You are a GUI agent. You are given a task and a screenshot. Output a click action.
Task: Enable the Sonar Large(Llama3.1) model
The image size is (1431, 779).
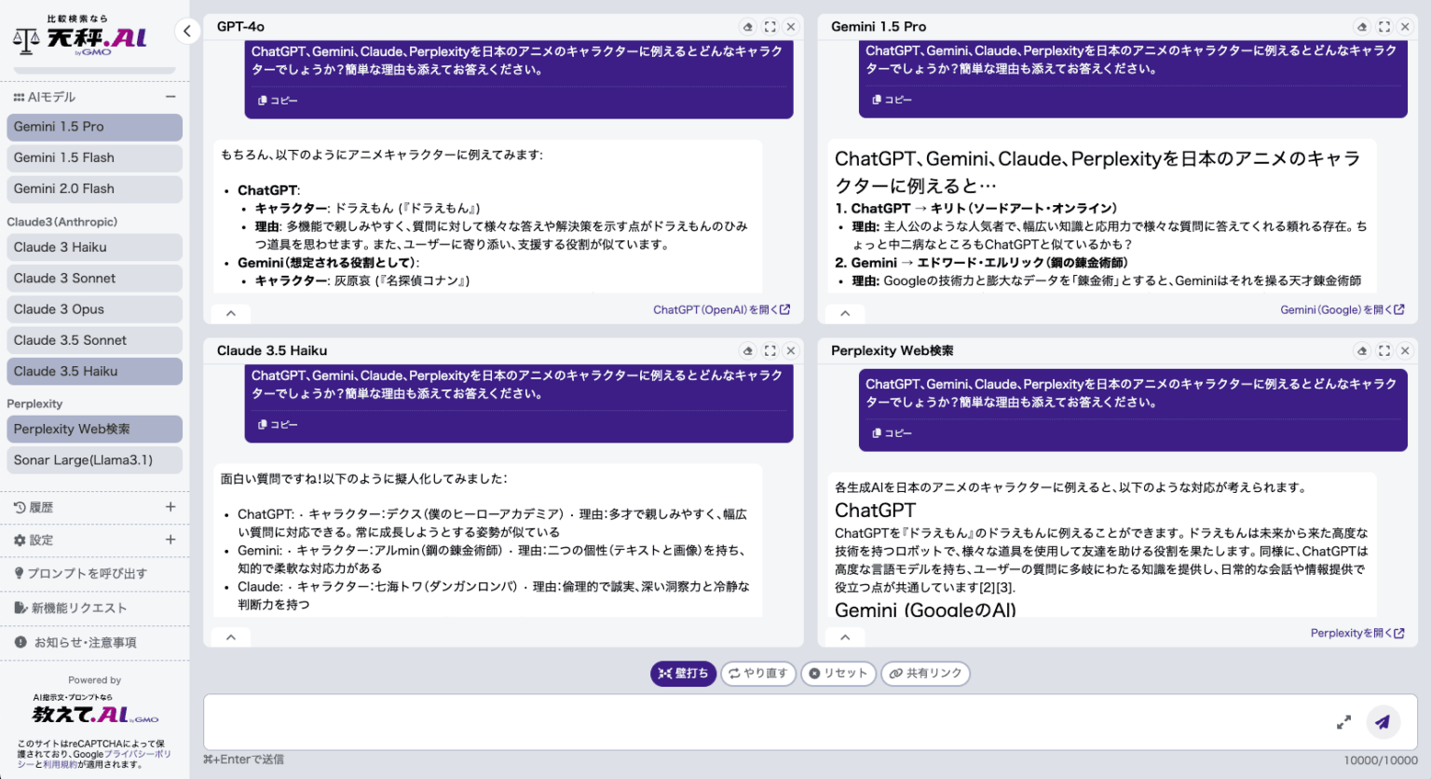(x=93, y=459)
